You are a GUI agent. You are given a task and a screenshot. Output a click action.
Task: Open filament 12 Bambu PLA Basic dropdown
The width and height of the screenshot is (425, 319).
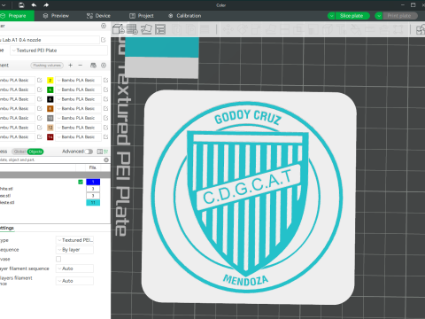pos(78,128)
